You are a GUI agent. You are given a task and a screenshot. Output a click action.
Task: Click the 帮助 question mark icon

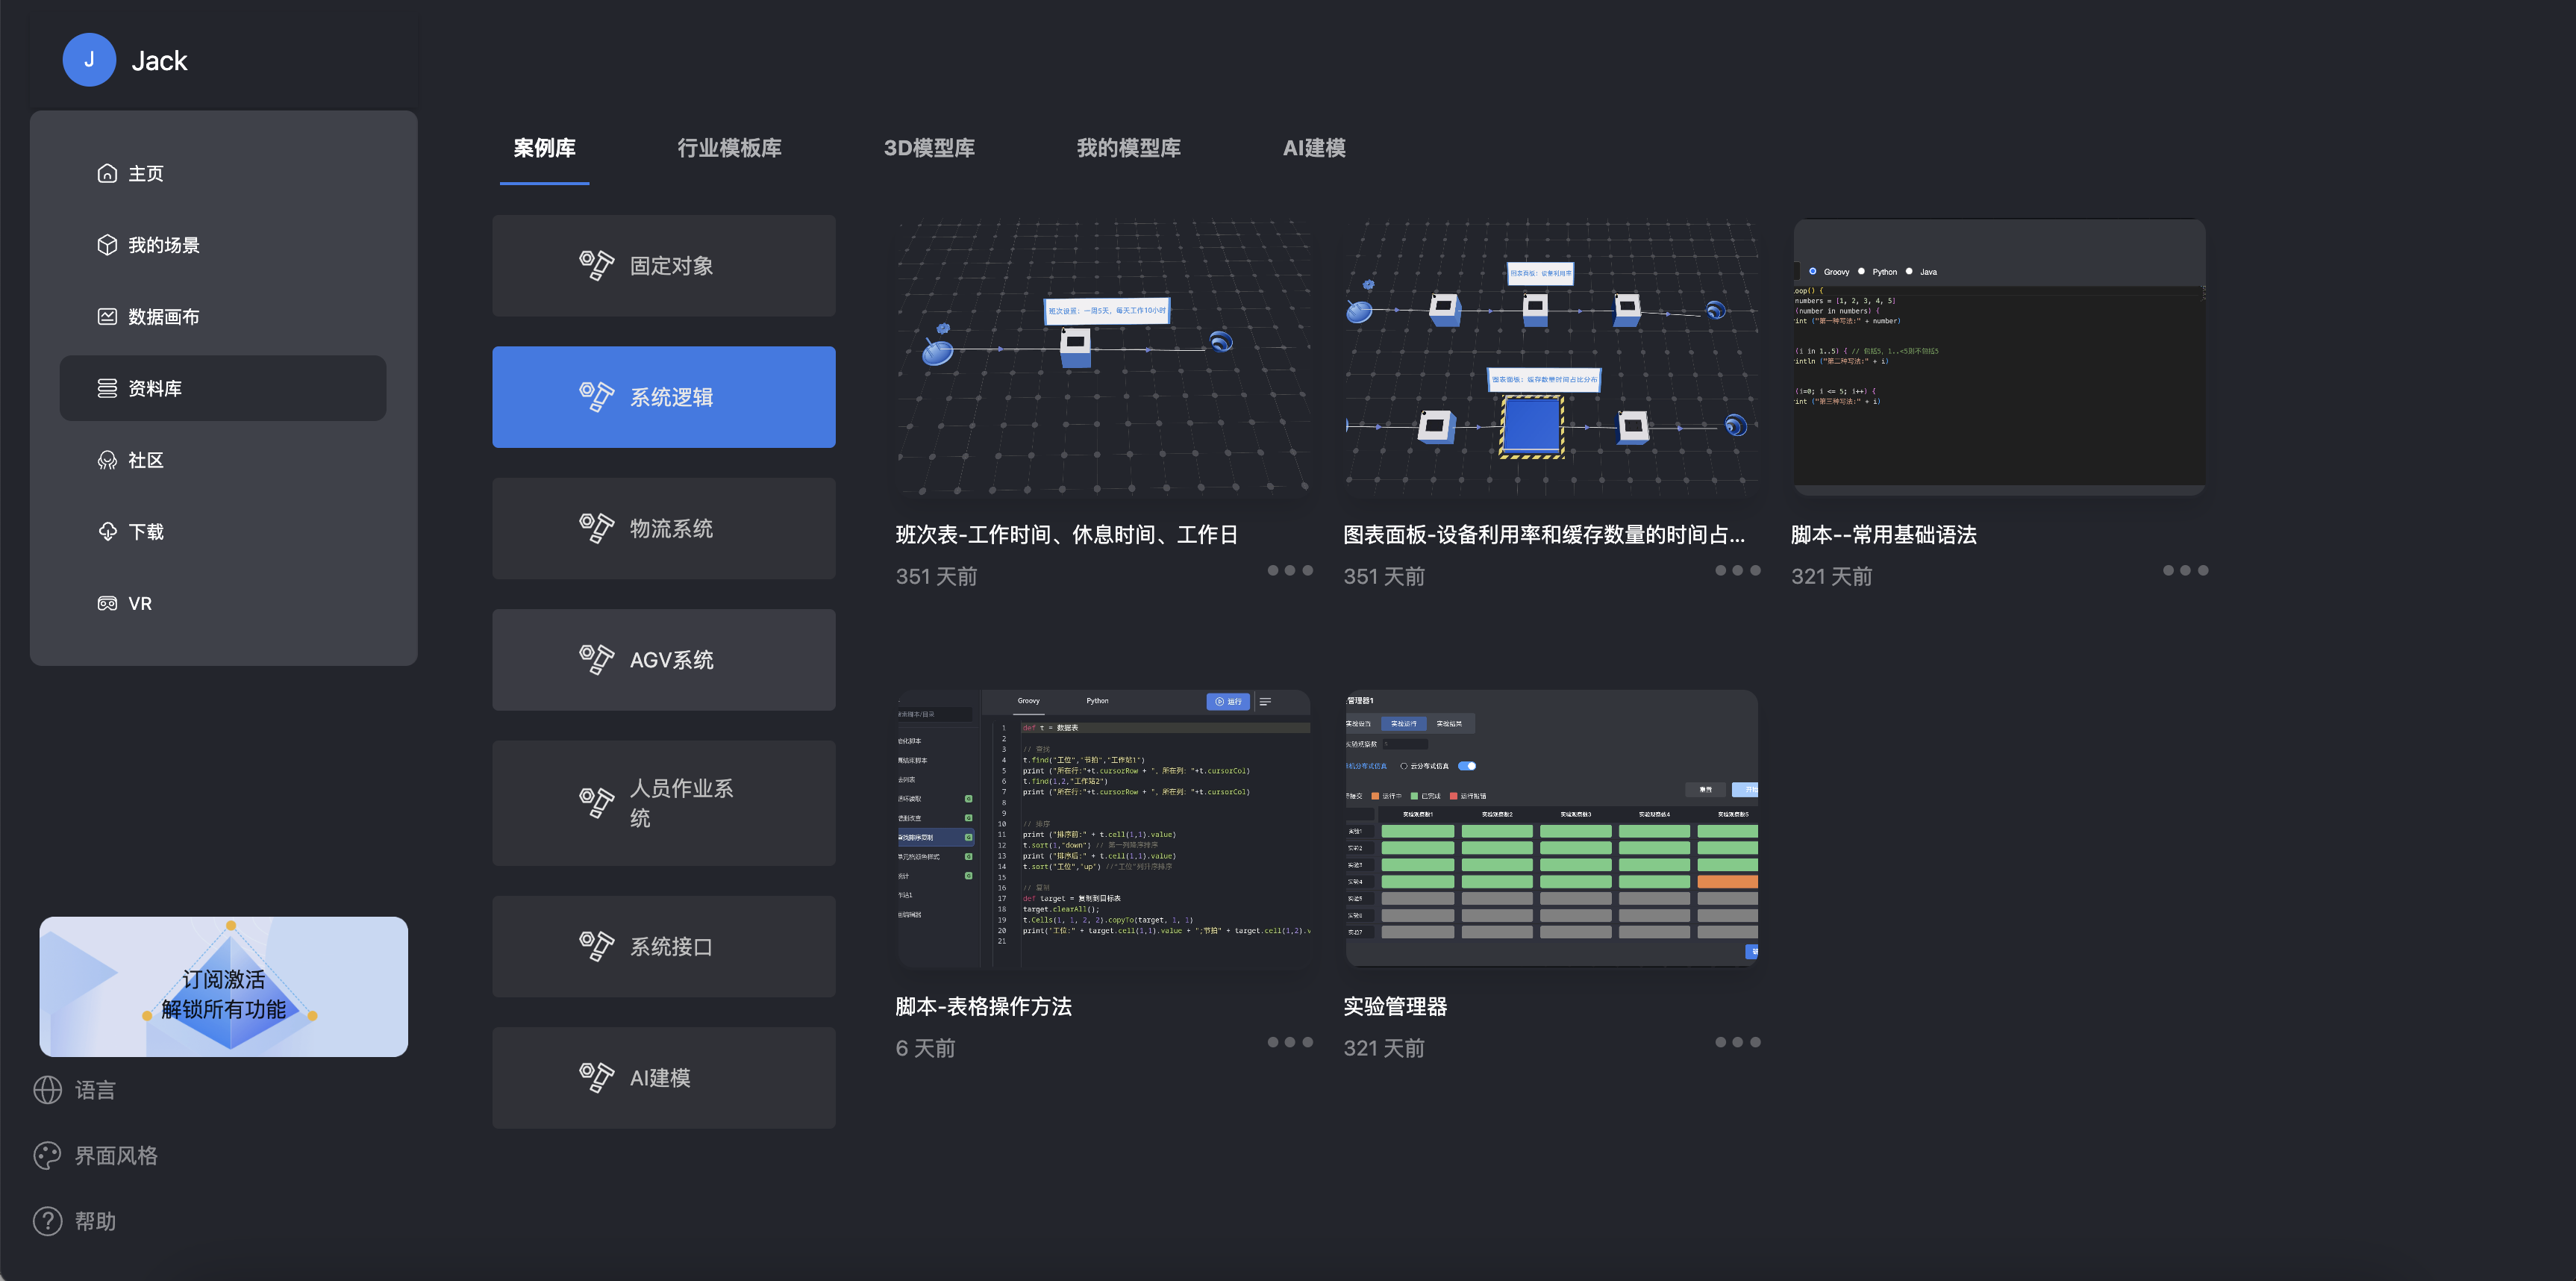pos(47,1221)
